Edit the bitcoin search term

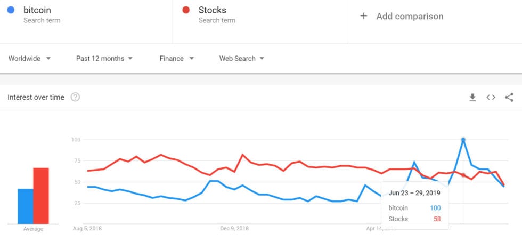click(x=37, y=10)
